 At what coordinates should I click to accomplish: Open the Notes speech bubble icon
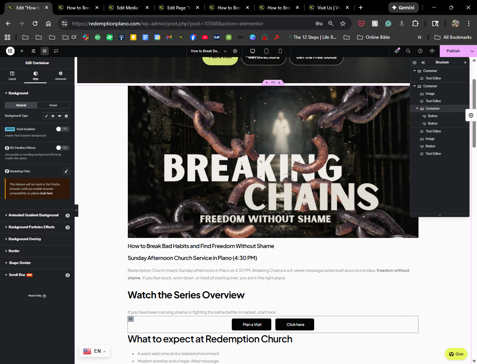tap(56, 51)
